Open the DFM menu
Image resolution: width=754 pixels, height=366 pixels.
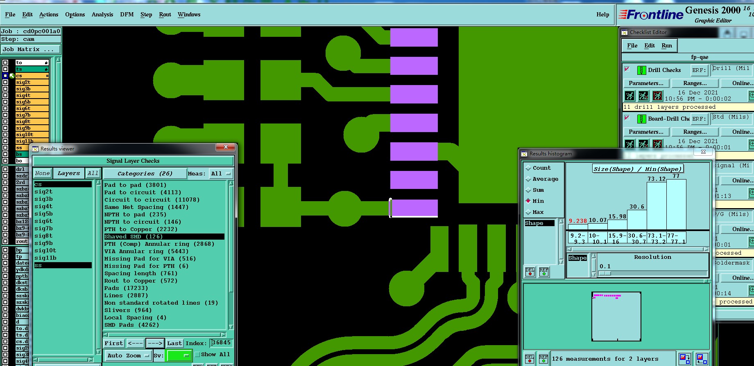[x=127, y=15]
